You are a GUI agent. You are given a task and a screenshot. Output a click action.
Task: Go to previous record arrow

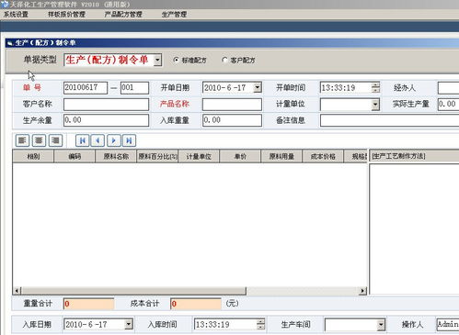point(98,140)
